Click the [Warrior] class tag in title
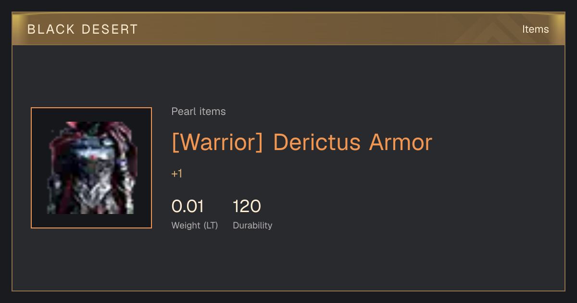This screenshot has height=303, width=577. (217, 142)
